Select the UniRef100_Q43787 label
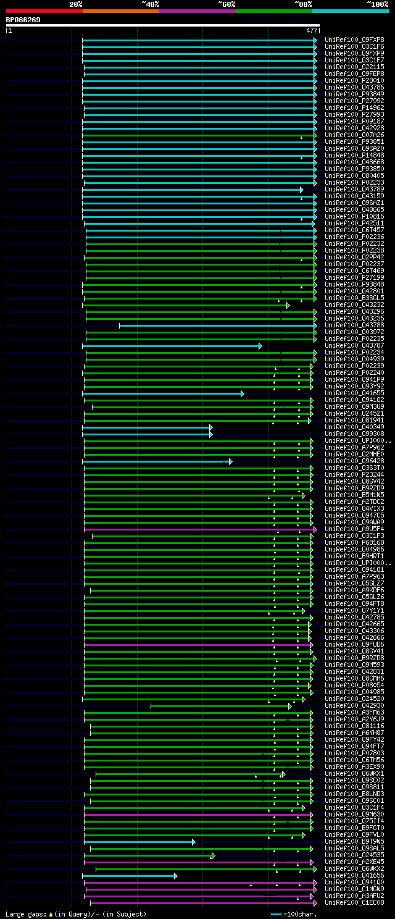 354,346
